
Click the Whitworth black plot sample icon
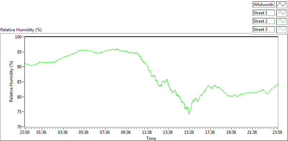coord(281,4)
